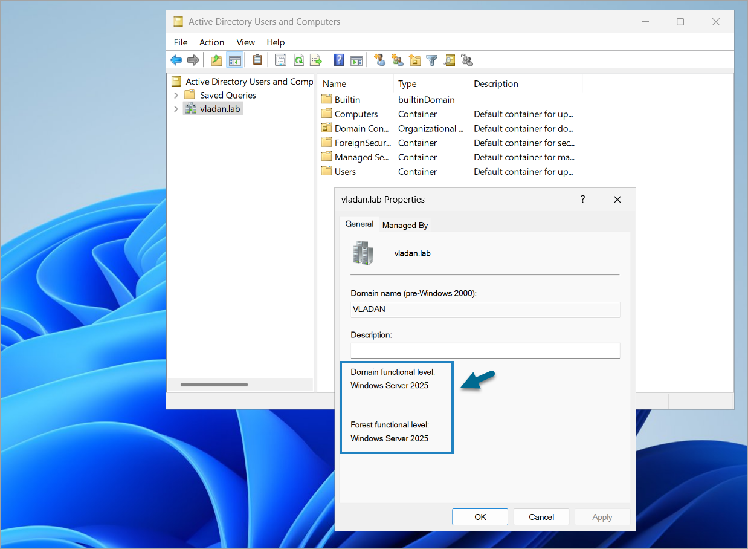Click the builtinDomain type cell

point(427,99)
